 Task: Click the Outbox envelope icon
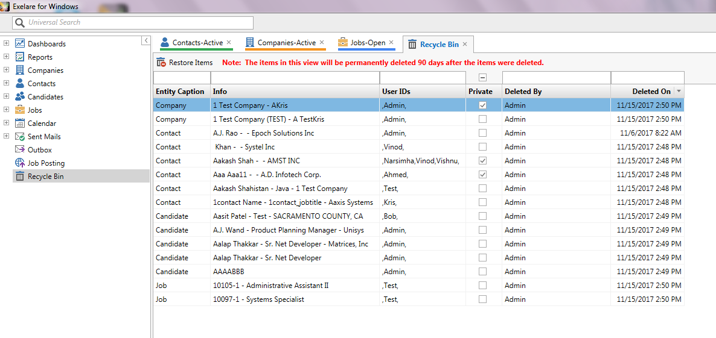tap(20, 149)
